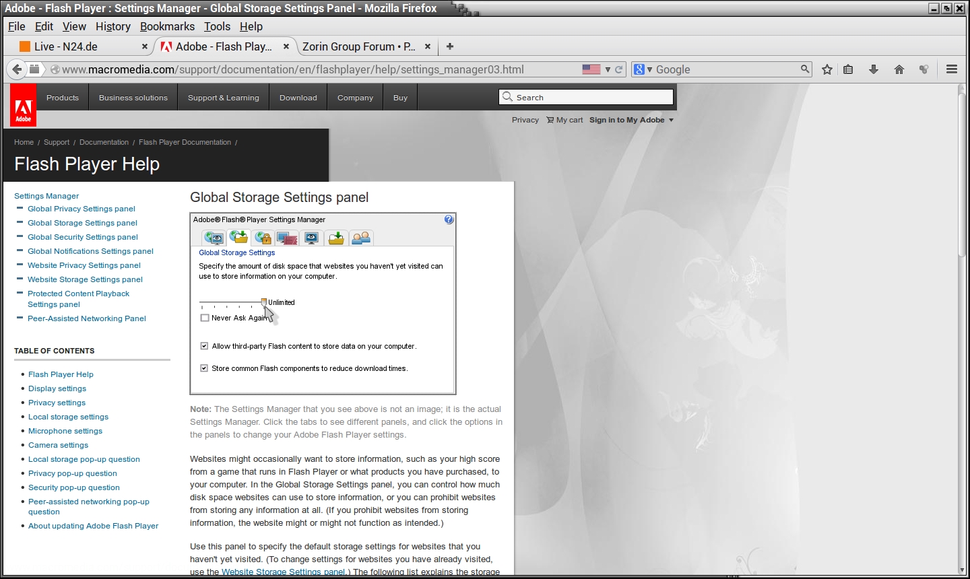This screenshot has height=579, width=970.
Task: Open the dropdown arrow beside the US flag
Action: pyautogui.click(x=607, y=69)
